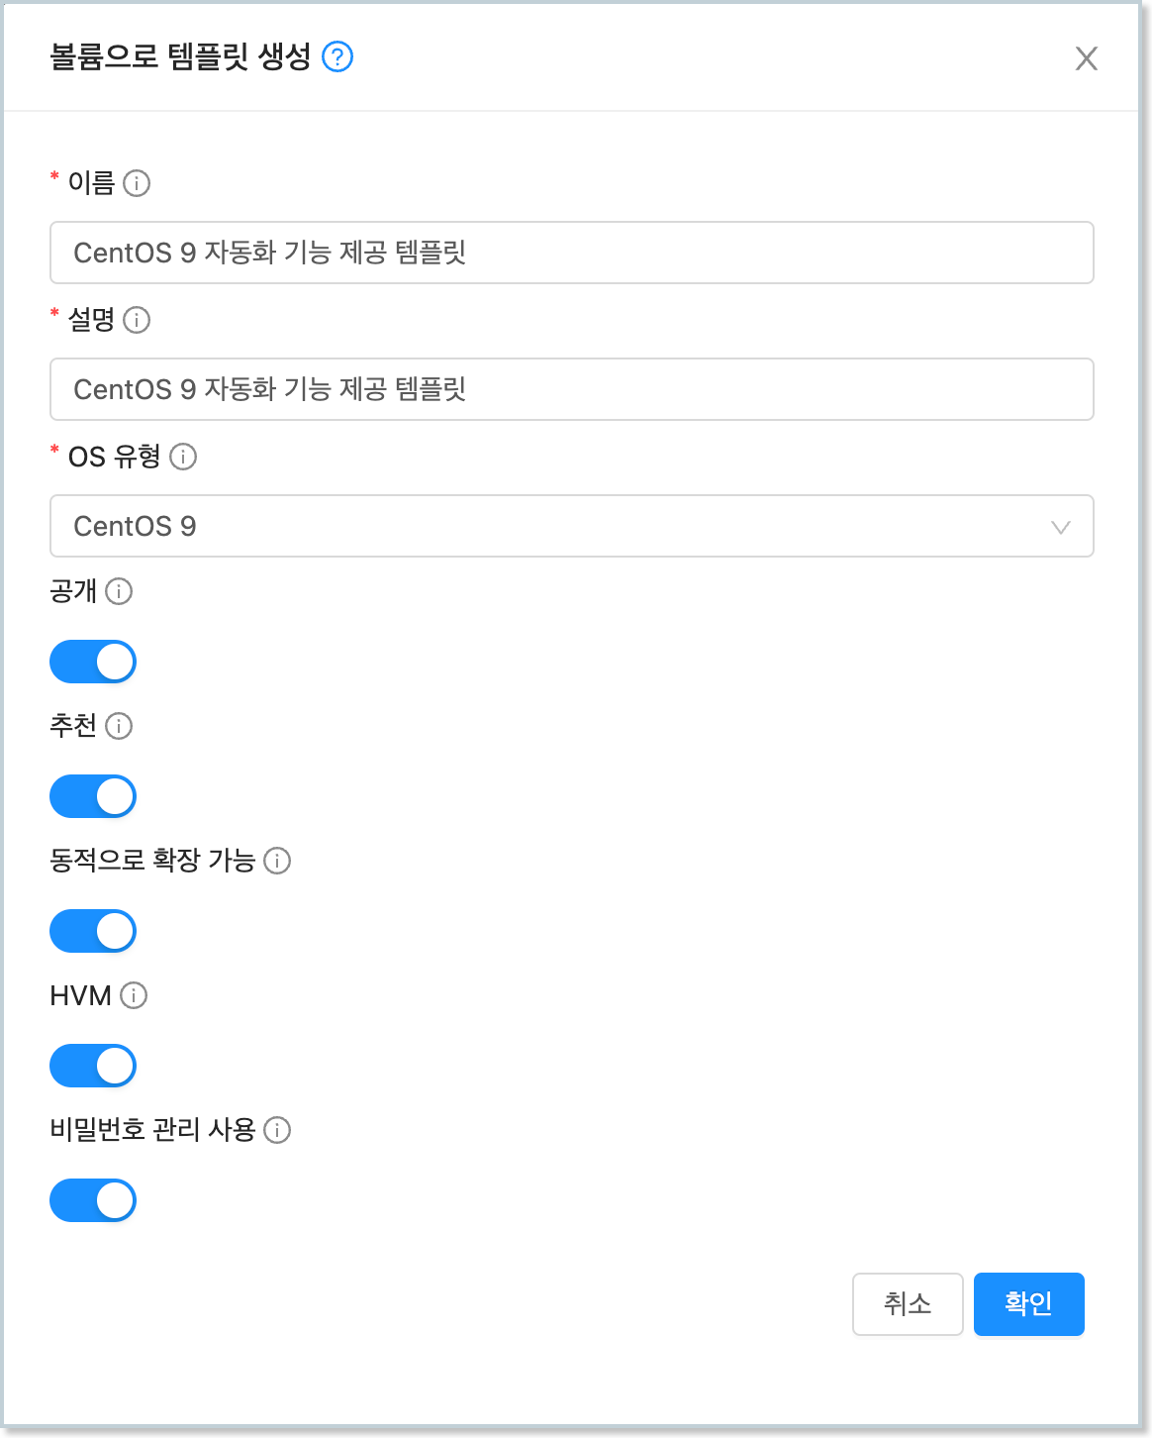The width and height of the screenshot is (1152, 1438).
Task: Click the info icon next to HVM
Action: pyautogui.click(x=134, y=995)
